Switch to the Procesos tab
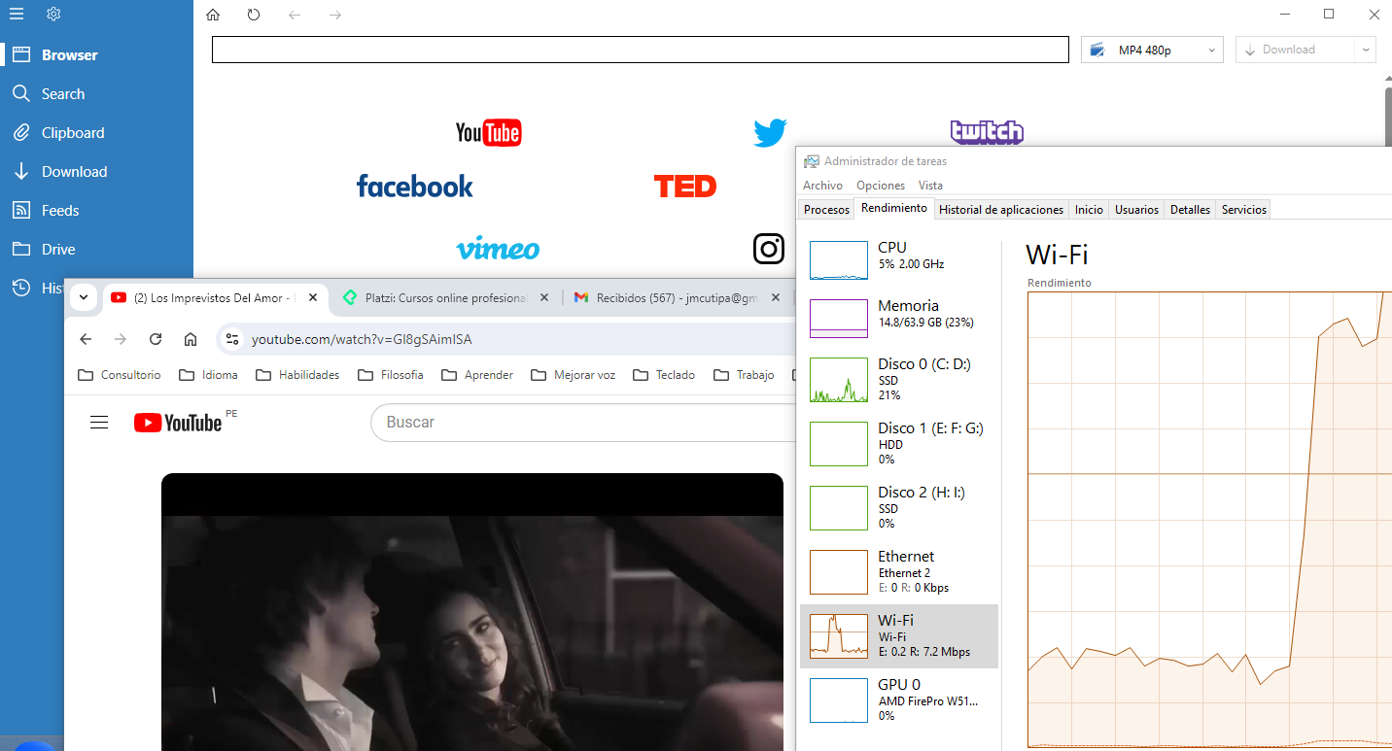 tap(826, 210)
